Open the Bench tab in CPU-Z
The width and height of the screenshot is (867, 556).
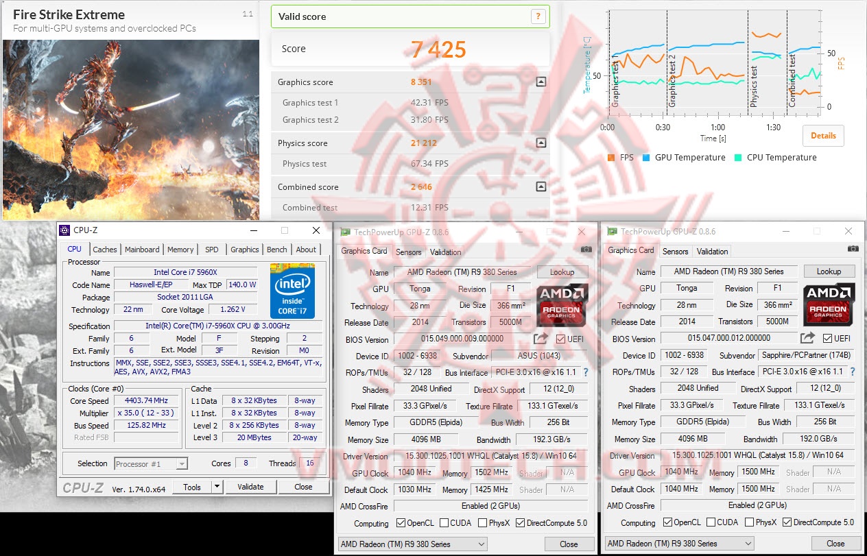pyautogui.click(x=277, y=250)
